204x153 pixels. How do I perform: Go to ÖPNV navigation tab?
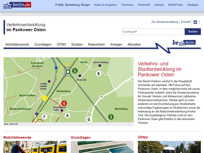(x=61, y=45)
